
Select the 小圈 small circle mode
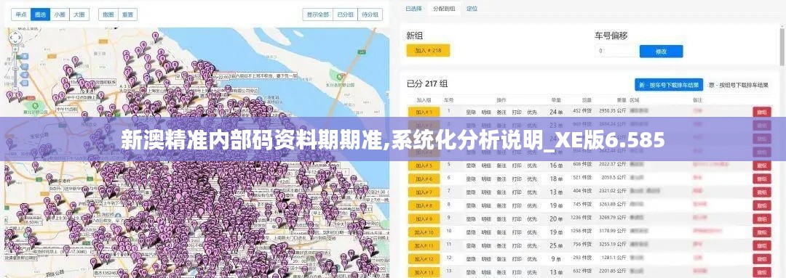60,15
